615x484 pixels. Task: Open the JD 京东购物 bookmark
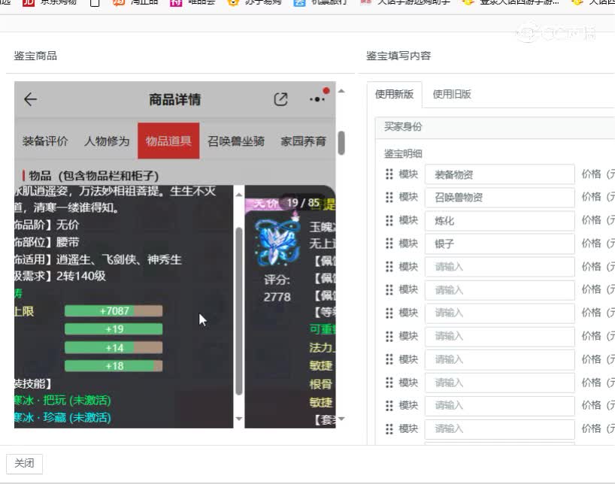pyautogui.click(x=50, y=2)
